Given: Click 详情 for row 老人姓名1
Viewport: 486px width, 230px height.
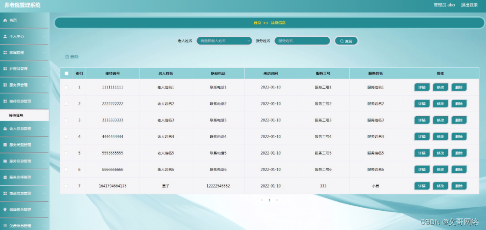Looking at the screenshot, I should (x=422, y=88).
